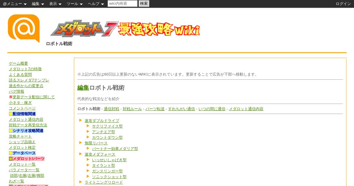Open the パラメーター一覧 sidebar link
This screenshot has width=354, height=186.
[24, 170]
